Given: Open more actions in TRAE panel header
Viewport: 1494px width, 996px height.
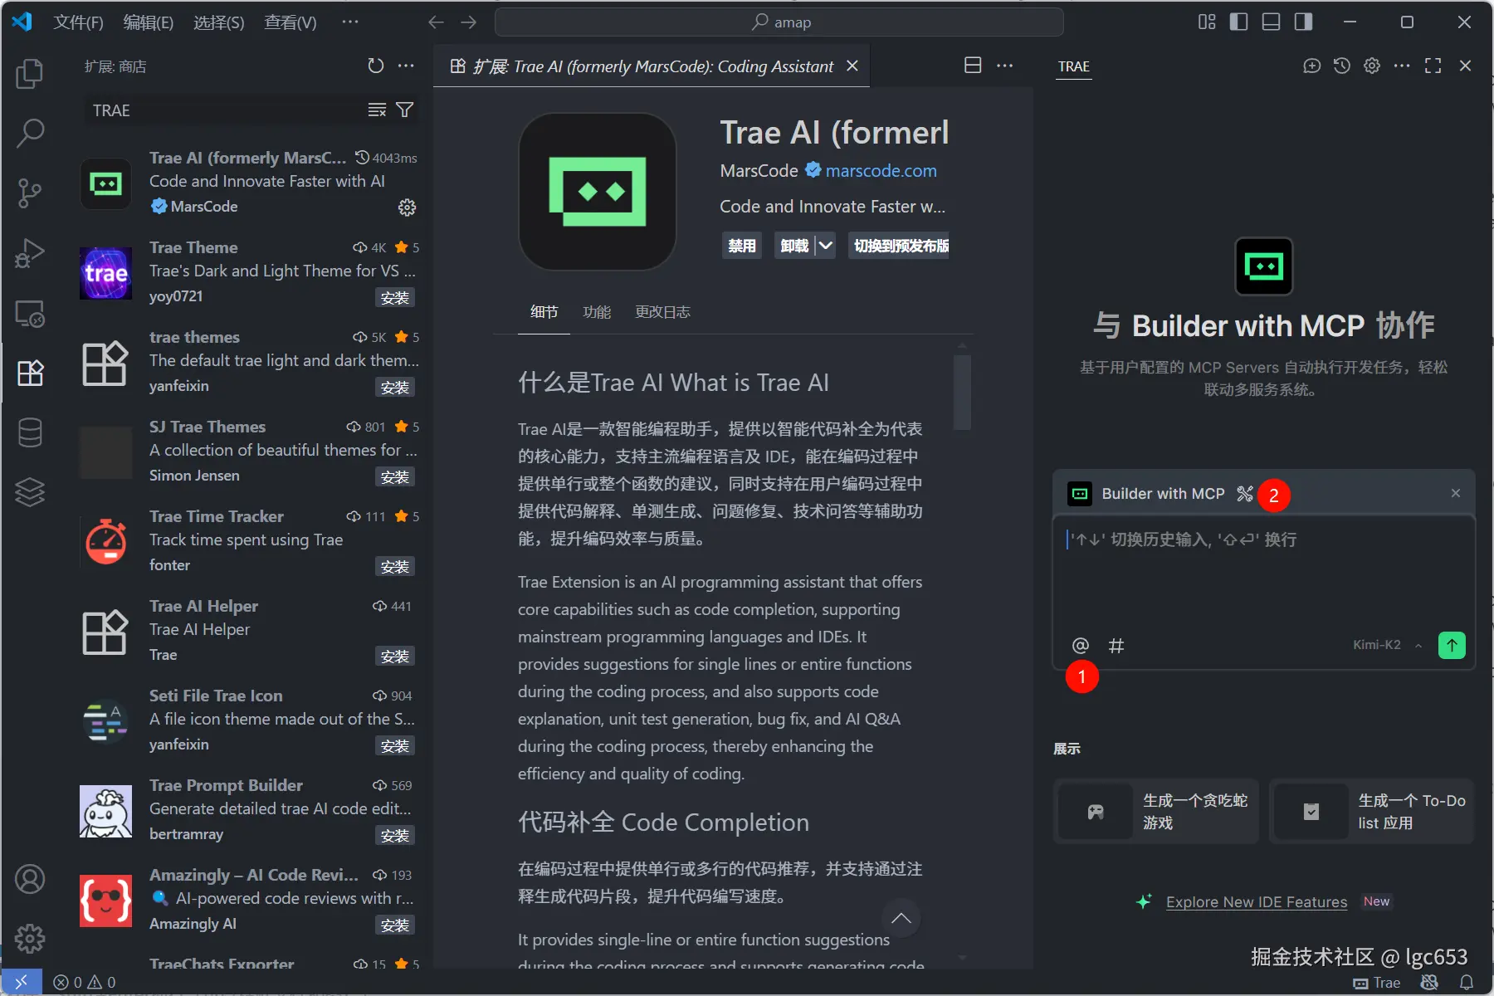Looking at the screenshot, I should (1402, 66).
